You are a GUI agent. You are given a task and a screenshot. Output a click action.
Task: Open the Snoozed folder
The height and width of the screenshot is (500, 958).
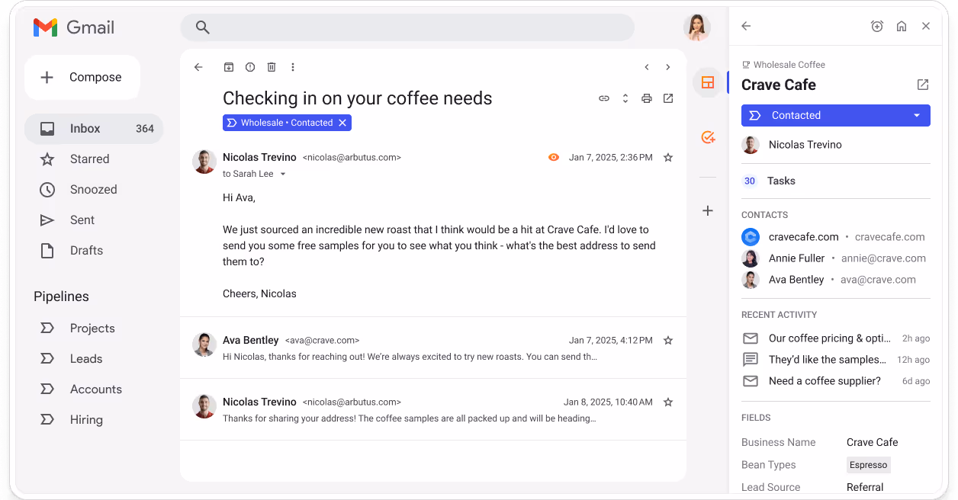pyautogui.click(x=93, y=190)
